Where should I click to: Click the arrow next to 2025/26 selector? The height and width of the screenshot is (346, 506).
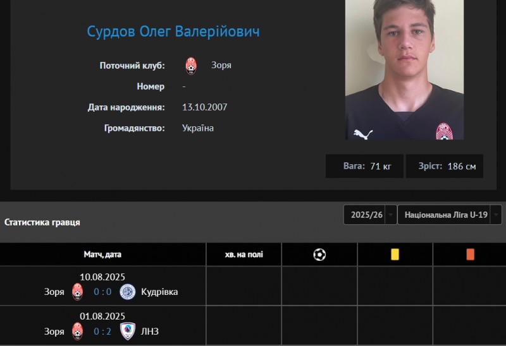391,215
